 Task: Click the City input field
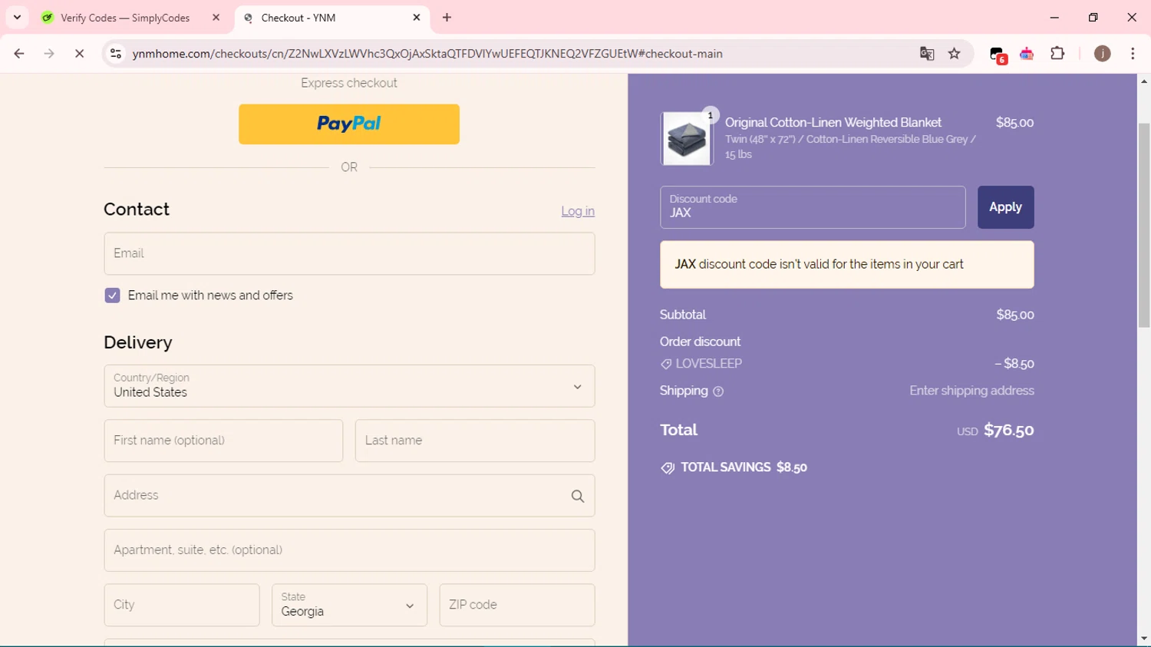pos(182,605)
